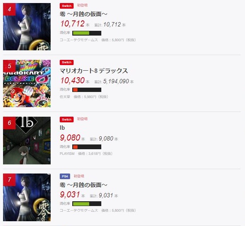The image size is (245, 226).
Task: Click the Switch tag above Ib title
Action: pyautogui.click(x=67, y=119)
